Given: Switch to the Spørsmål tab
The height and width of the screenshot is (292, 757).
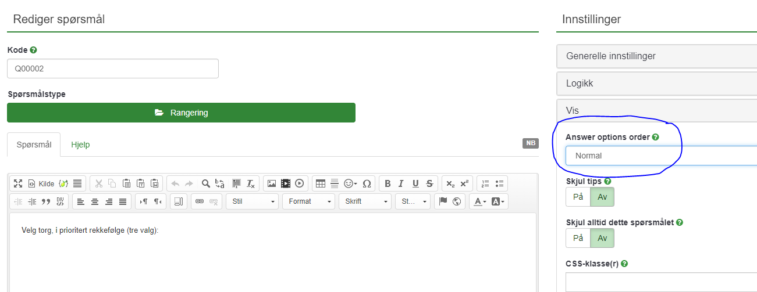Looking at the screenshot, I should pos(34,145).
